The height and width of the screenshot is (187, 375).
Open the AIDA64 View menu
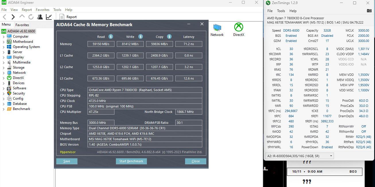coord(14,10)
